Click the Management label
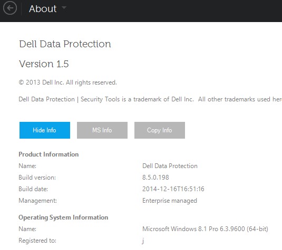282x250 pixels. (x=38, y=201)
